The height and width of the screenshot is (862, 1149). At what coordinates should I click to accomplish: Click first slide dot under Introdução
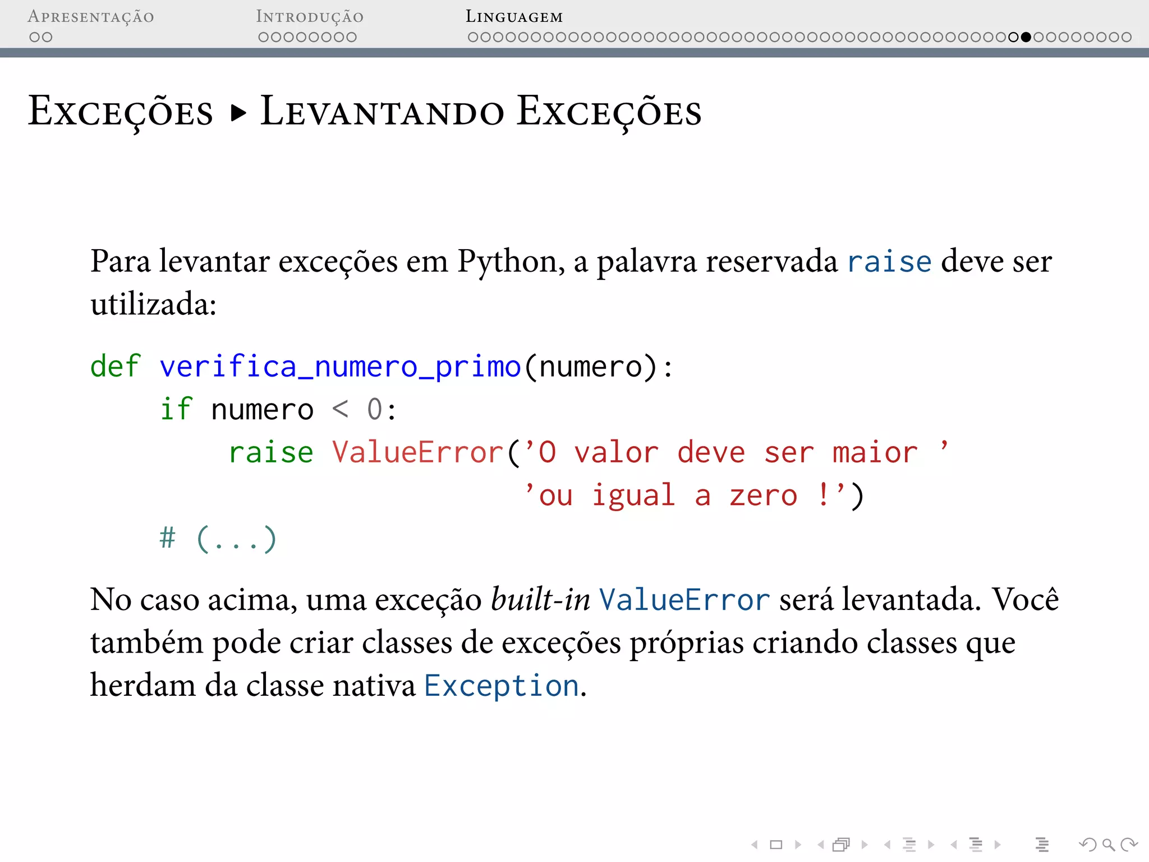264,37
